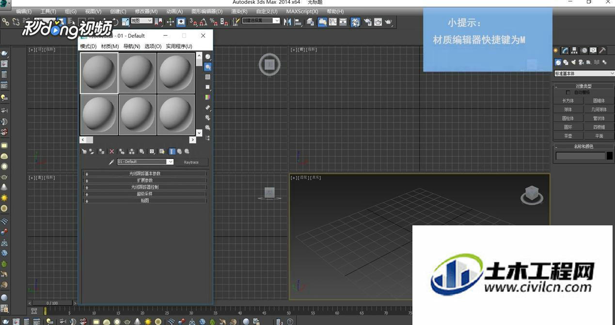The width and height of the screenshot is (615, 325).
Task: Click the 球体 sphere button
Action: [x=568, y=110]
